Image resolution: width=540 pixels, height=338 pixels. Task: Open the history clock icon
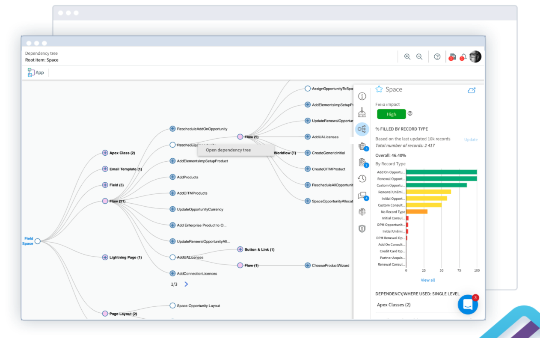point(362,179)
